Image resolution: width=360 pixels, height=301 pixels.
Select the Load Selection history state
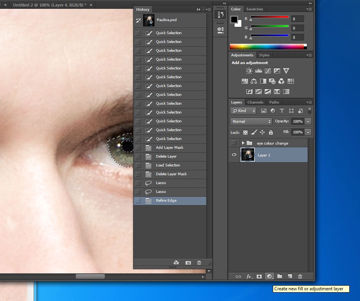coord(168,165)
